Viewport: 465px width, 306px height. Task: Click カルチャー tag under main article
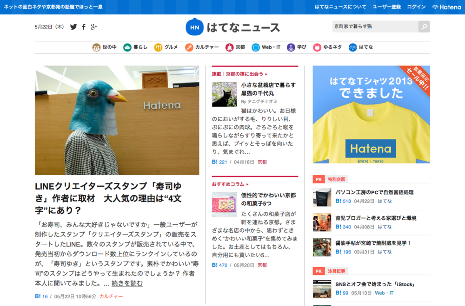(111, 296)
